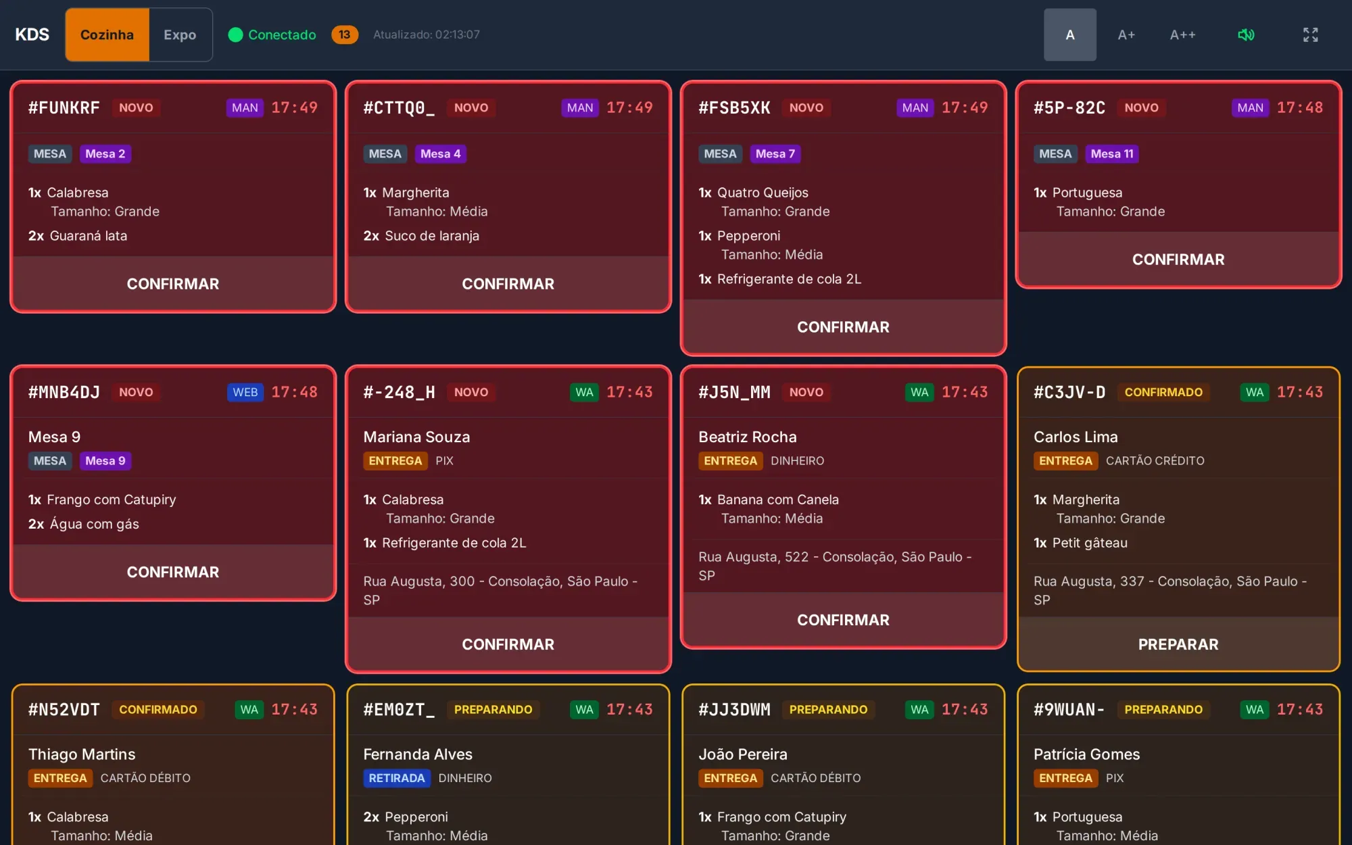Confirm order #CTTQ0_
The image size is (1352, 845).
(x=508, y=284)
